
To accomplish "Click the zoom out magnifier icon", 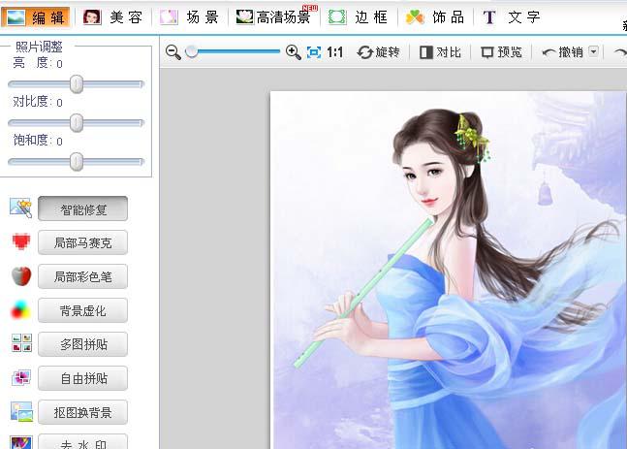I will click(x=173, y=52).
